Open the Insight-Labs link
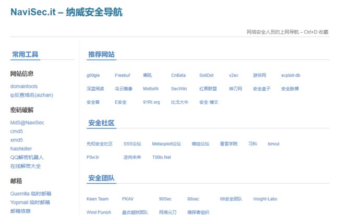The width and height of the screenshot is (339, 215). tap(265, 199)
